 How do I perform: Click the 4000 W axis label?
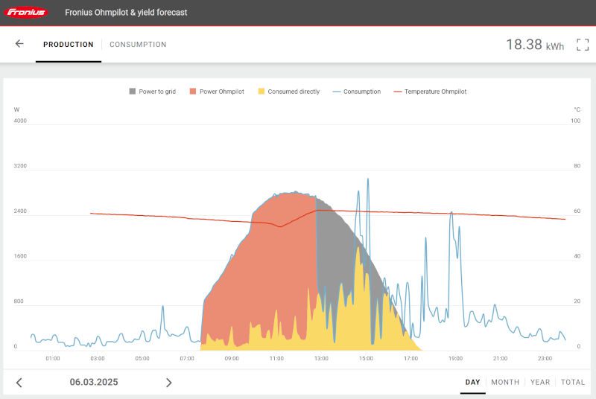pyautogui.click(x=20, y=121)
